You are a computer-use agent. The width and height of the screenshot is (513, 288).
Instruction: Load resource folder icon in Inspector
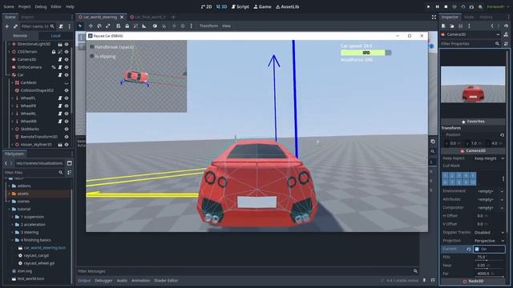tap(452, 26)
